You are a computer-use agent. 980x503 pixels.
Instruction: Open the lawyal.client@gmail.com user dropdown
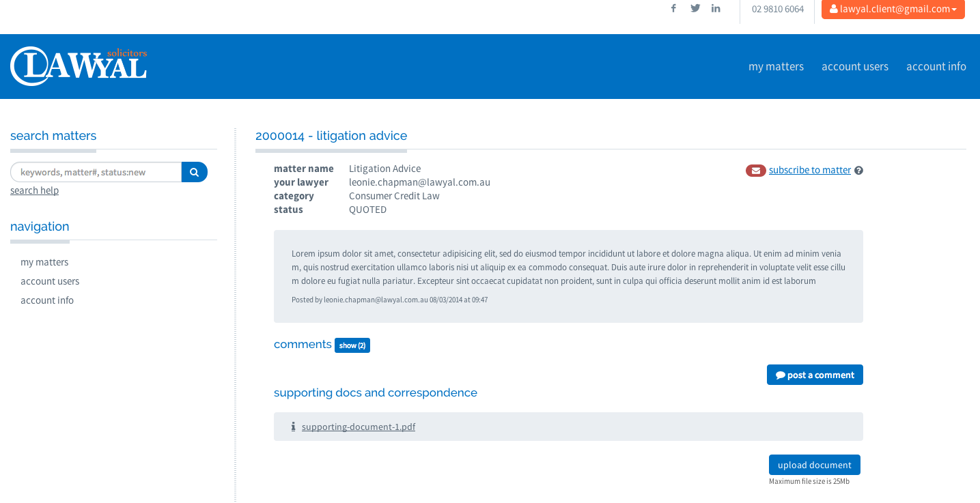pos(893,10)
